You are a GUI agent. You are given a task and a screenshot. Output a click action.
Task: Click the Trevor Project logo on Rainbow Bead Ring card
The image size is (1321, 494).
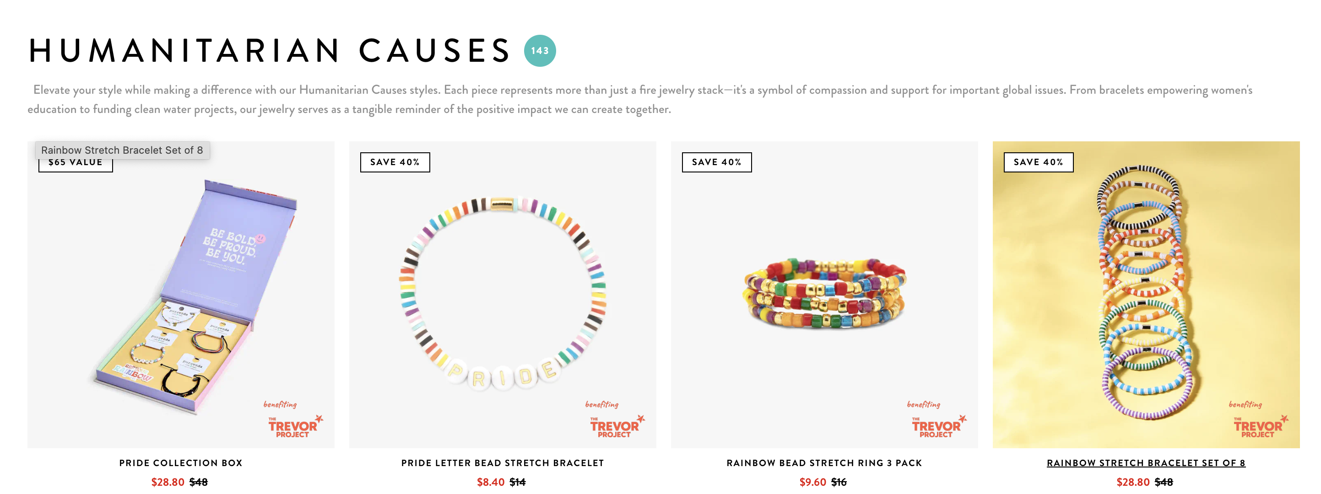[937, 426]
